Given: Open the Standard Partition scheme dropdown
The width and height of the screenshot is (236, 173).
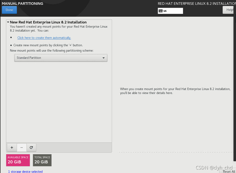Looking at the screenshot, I should coord(61,58).
